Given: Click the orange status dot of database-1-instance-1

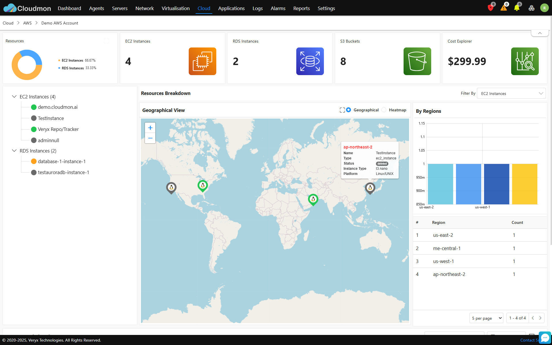Looking at the screenshot, I should [x=34, y=161].
